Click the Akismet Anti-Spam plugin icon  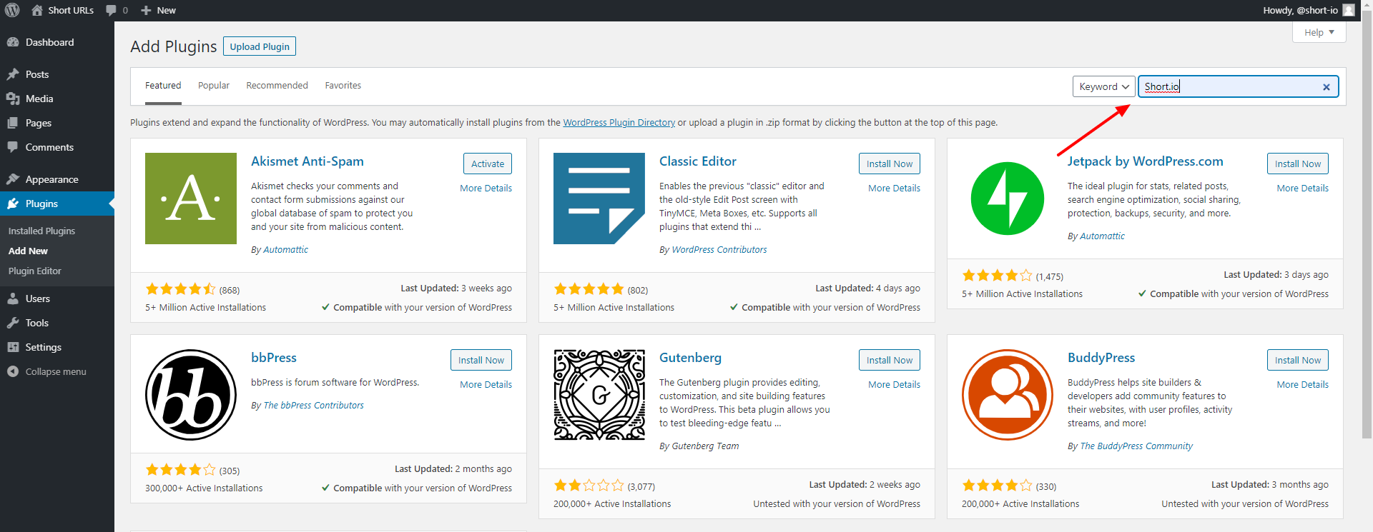tap(191, 199)
